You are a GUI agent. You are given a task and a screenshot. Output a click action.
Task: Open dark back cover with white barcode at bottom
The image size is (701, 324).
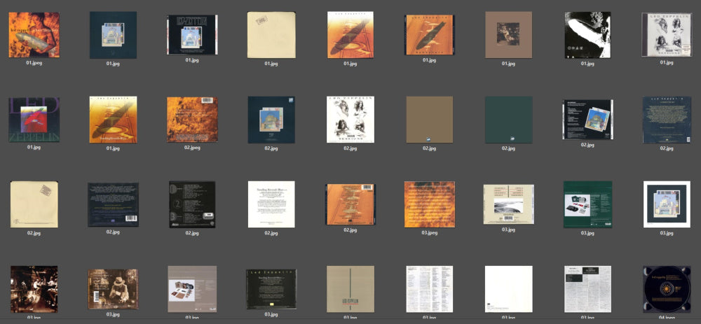point(113,204)
